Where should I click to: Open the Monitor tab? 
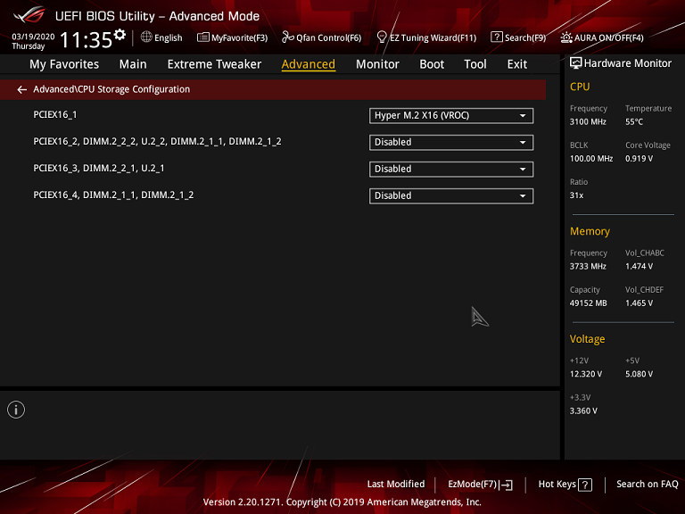(x=377, y=64)
